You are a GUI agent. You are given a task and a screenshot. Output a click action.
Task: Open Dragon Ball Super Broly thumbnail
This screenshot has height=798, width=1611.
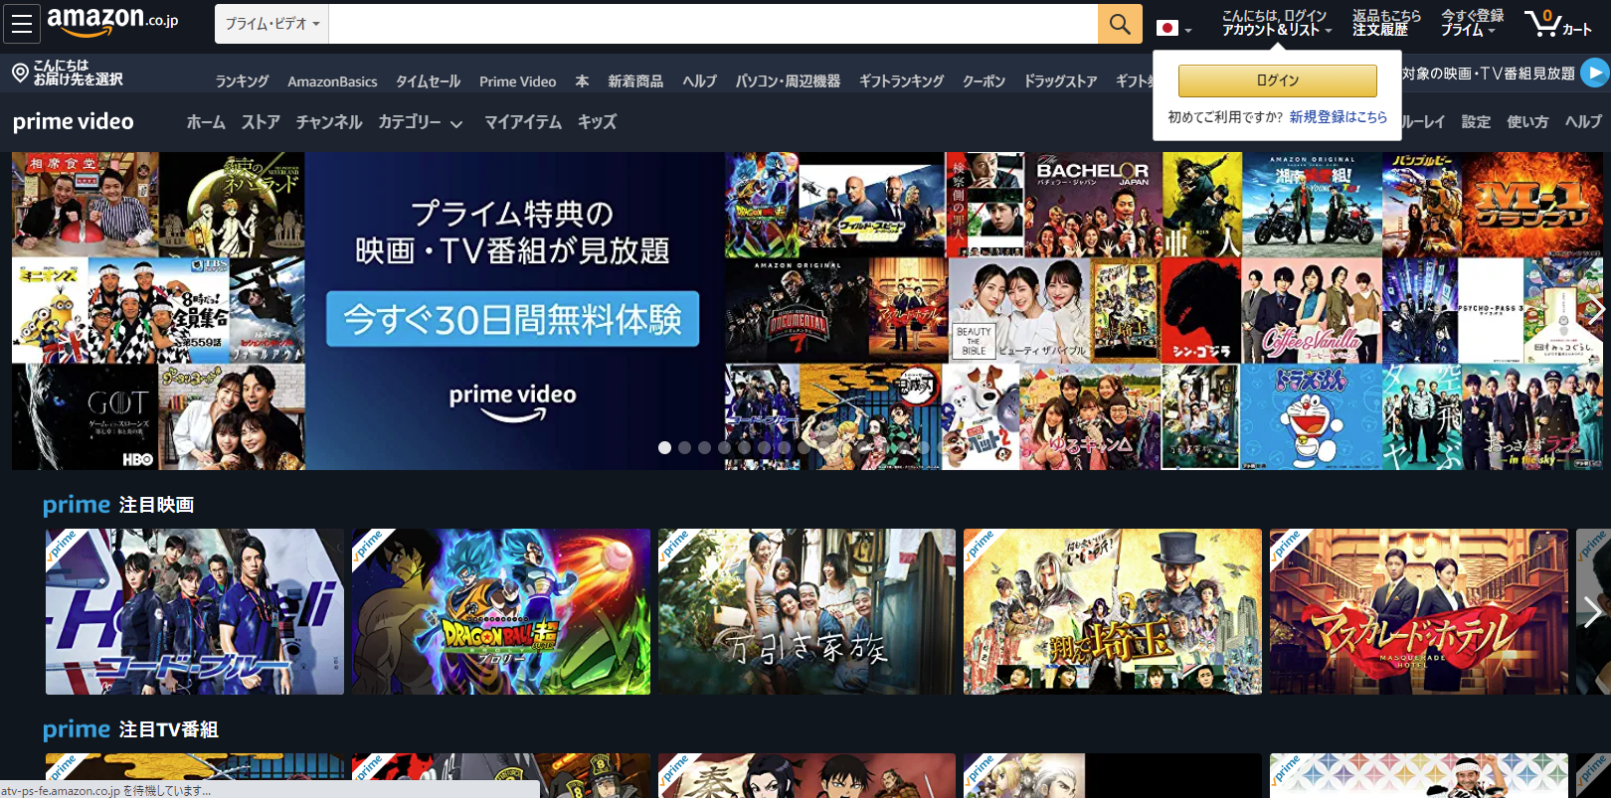point(501,611)
